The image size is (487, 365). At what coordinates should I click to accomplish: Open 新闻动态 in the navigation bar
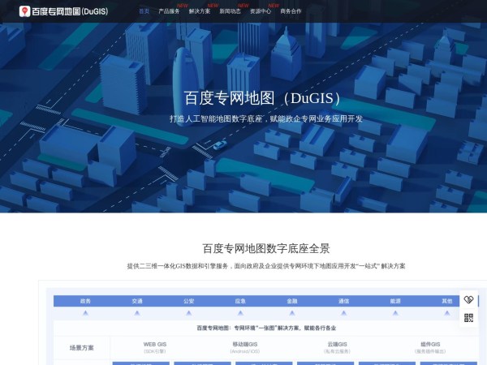coord(230,11)
